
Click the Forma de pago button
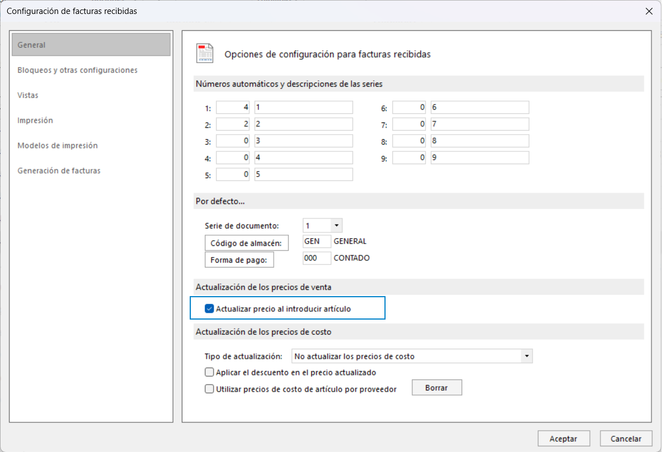point(239,260)
